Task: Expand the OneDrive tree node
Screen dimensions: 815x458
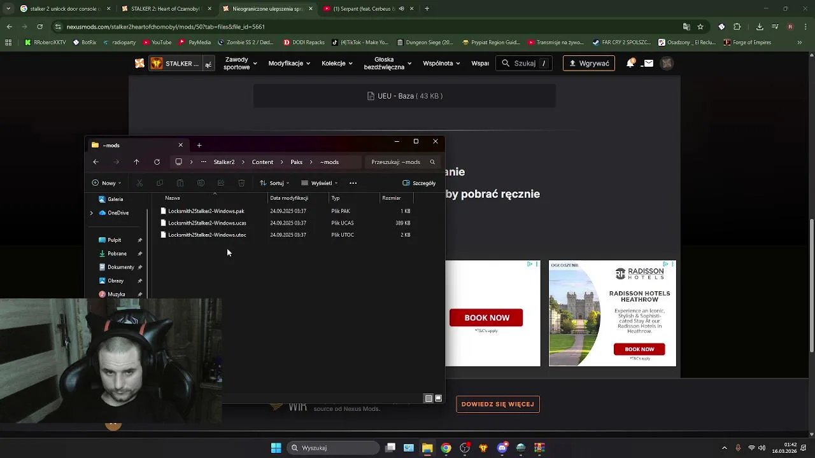Action: pyautogui.click(x=91, y=213)
